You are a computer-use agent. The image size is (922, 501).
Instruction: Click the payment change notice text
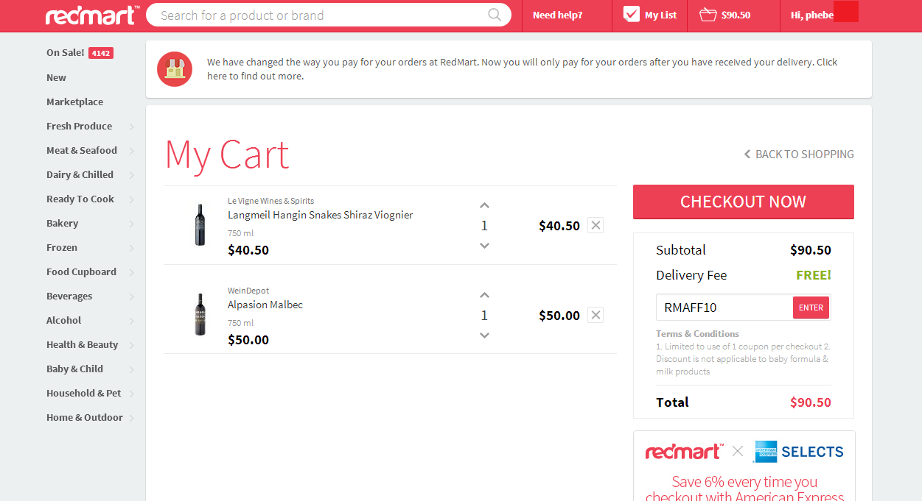(522, 69)
